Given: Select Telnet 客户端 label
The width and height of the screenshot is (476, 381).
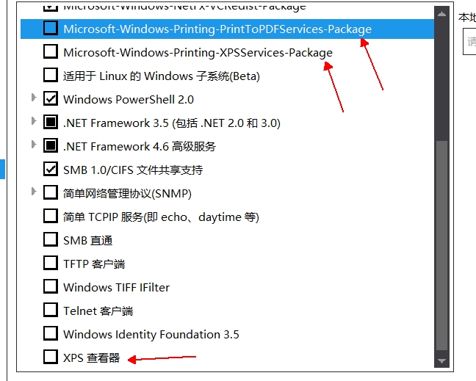Looking at the screenshot, I should pos(98,311).
